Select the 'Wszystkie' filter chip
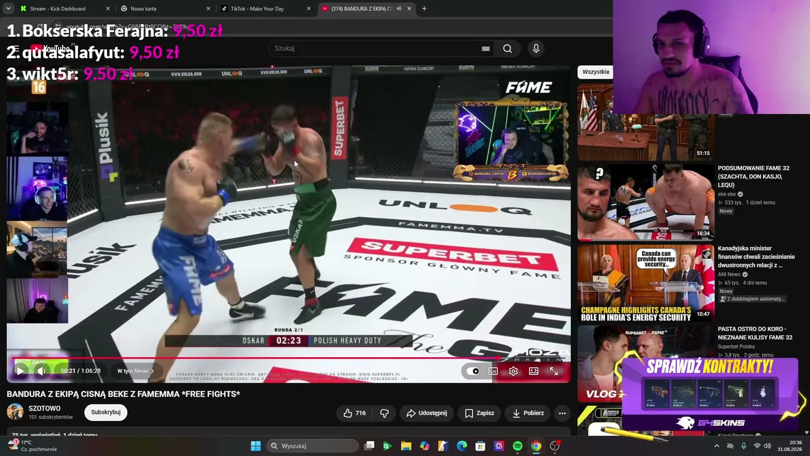810x456 pixels. click(595, 72)
